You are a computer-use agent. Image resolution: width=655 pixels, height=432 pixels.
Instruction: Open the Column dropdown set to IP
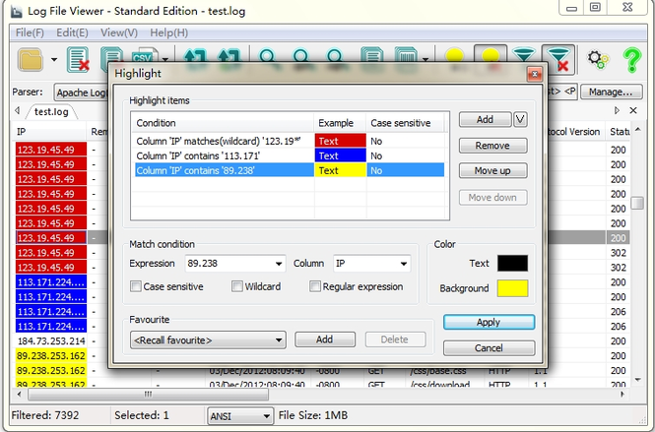pos(404,264)
